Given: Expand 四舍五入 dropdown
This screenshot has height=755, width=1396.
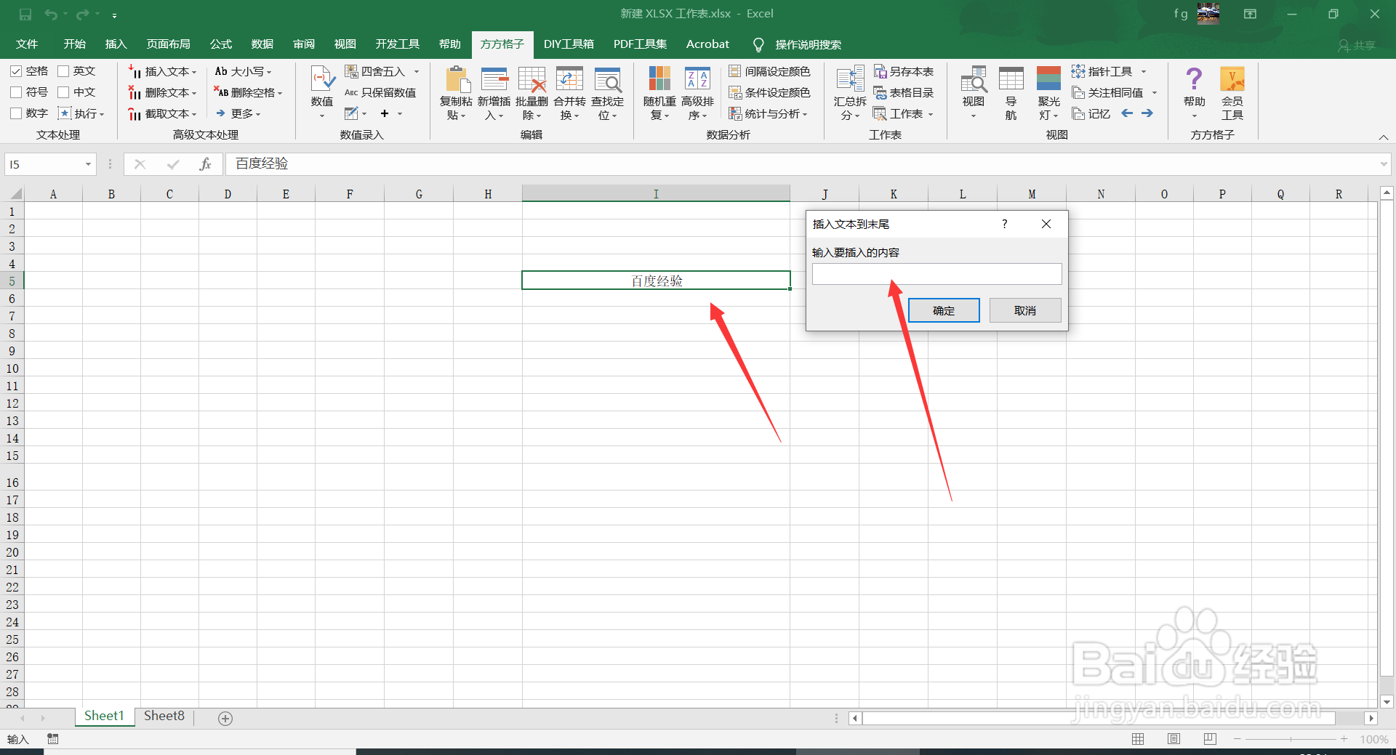Looking at the screenshot, I should (x=417, y=71).
